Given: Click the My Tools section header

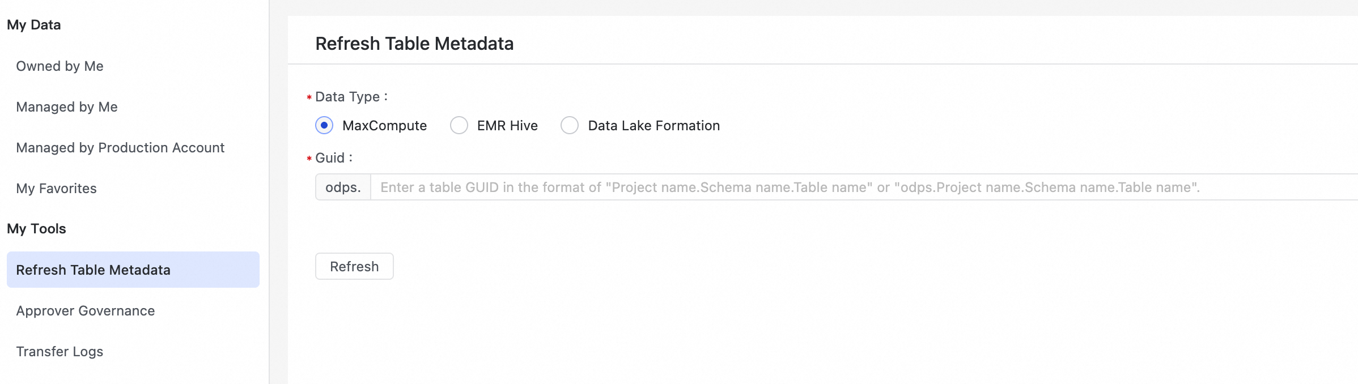Looking at the screenshot, I should coord(36,229).
